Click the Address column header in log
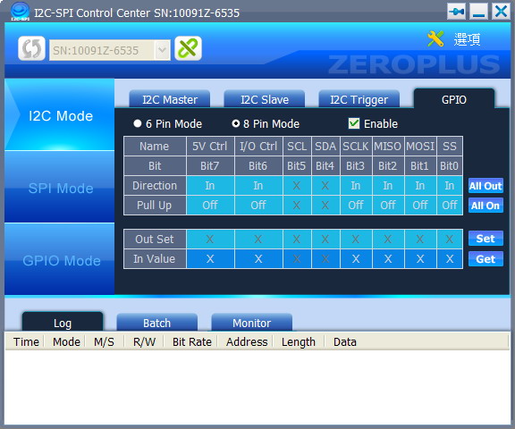The width and height of the screenshot is (515, 429). (247, 341)
